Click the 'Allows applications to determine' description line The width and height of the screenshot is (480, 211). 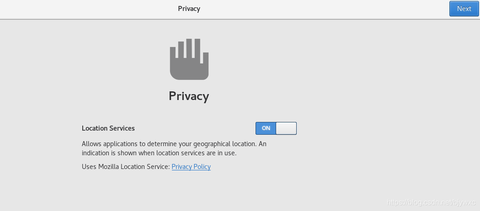click(x=174, y=144)
